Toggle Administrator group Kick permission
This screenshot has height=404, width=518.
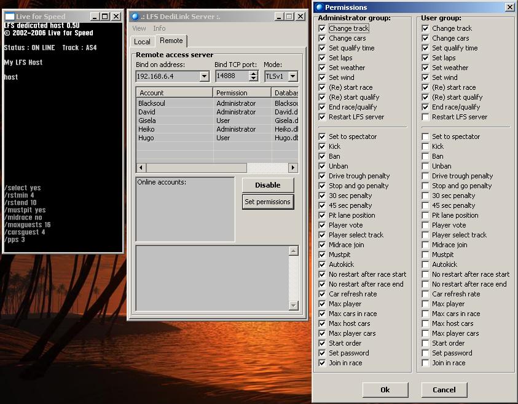coord(322,146)
